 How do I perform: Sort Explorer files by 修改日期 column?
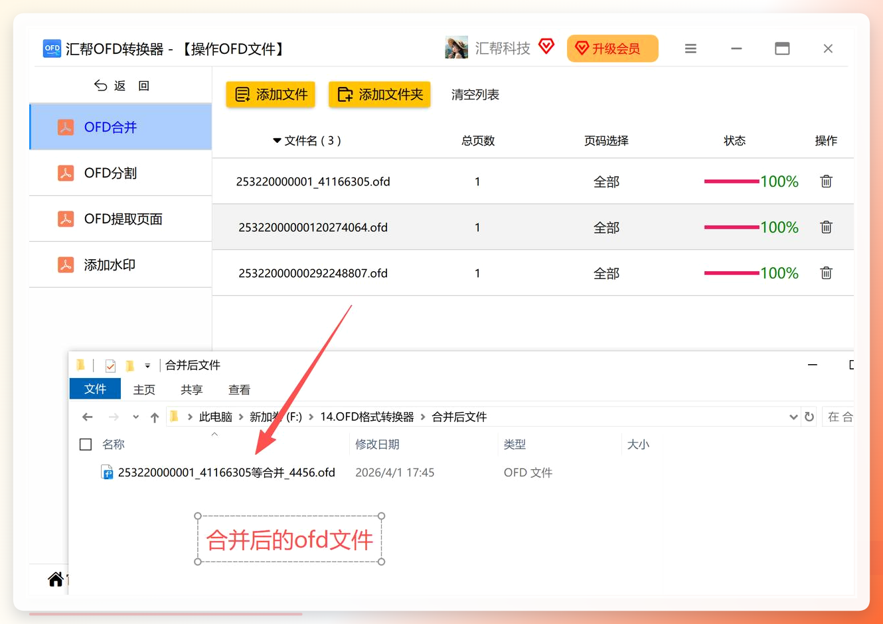click(x=377, y=445)
